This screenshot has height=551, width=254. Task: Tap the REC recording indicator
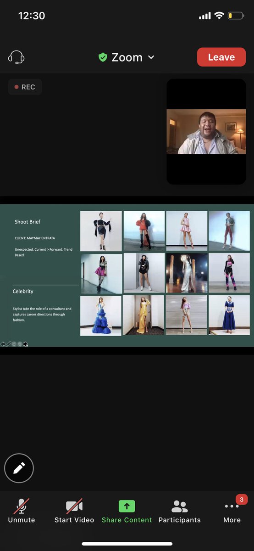pyautogui.click(x=25, y=87)
